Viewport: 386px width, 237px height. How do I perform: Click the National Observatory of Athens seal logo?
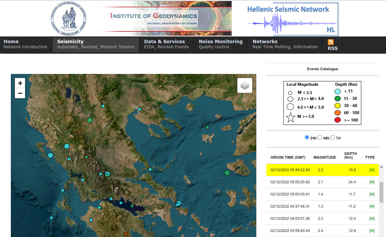tap(69, 19)
